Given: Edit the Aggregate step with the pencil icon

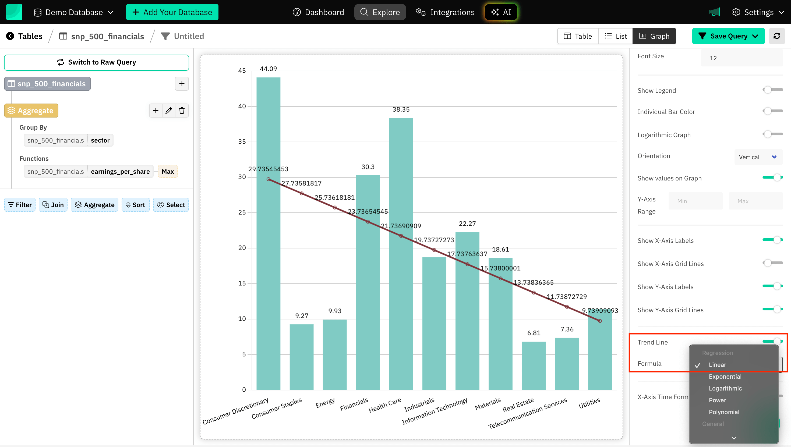Looking at the screenshot, I should click(169, 111).
